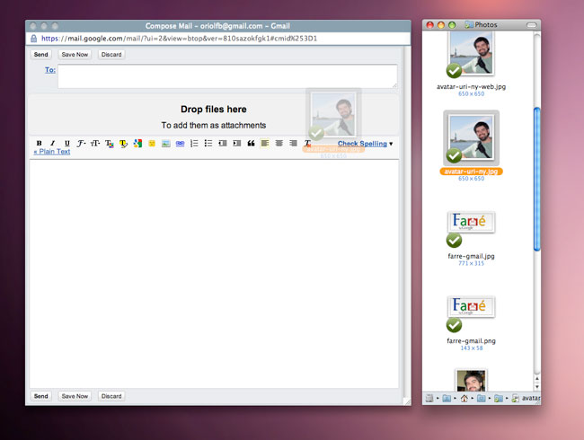Insert an image into the message

[x=165, y=144]
